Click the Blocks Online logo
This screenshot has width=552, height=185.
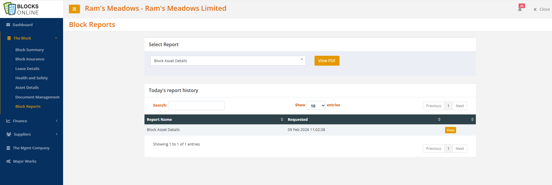point(21,9)
